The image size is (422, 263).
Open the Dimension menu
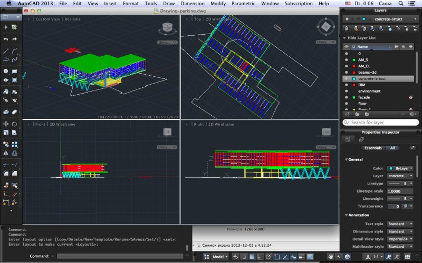pos(192,4)
